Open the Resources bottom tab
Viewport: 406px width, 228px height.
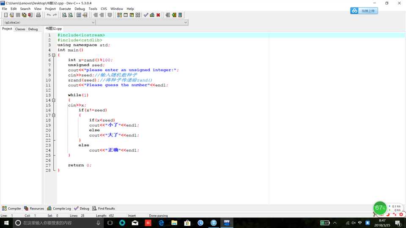pyautogui.click(x=34, y=208)
